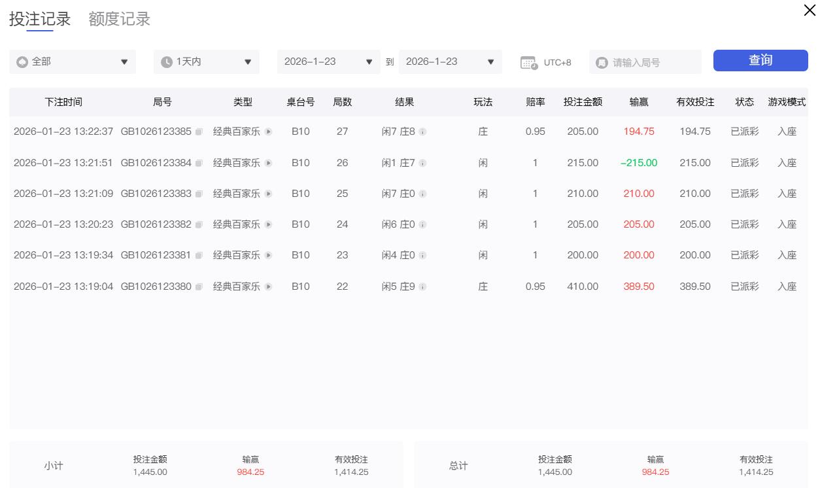The image size is (820, 488).
Task: Show result info for 闲5 庄9
Action: coord(422,287)
